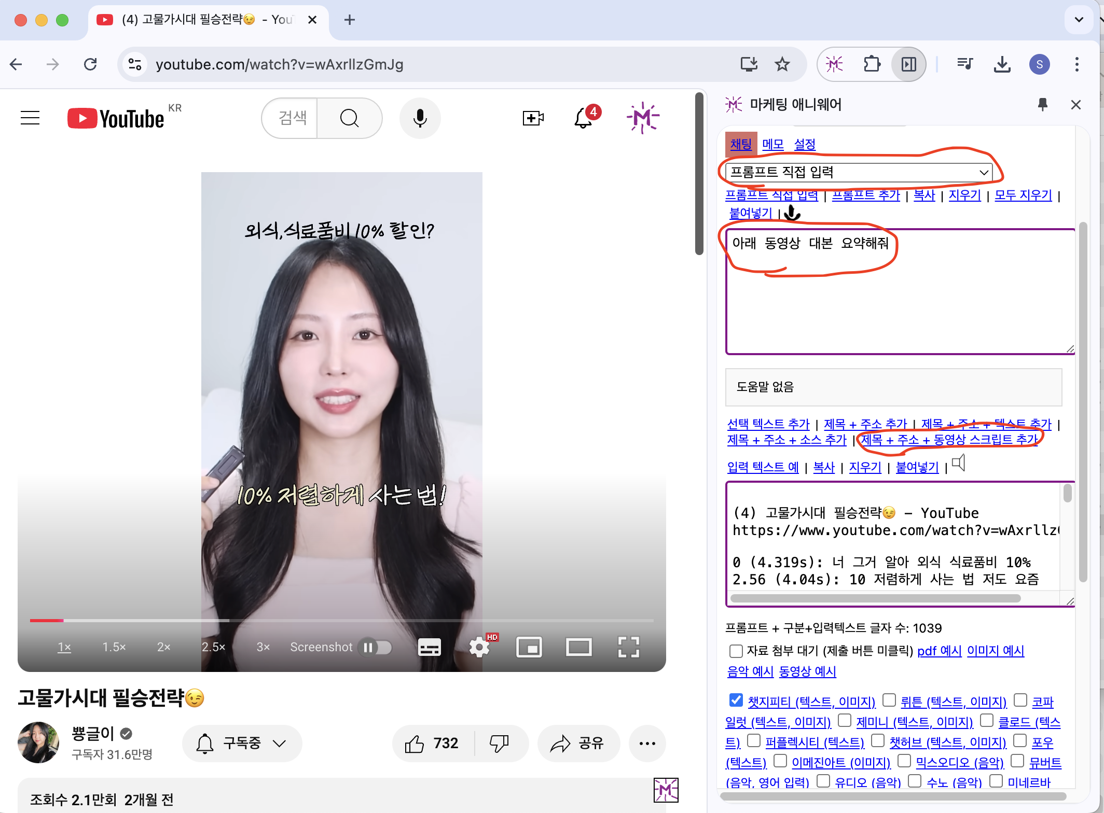Click the install app icon in address bar
Screen dimensions: 1104x813
pyautogui.click(x=749, y=64)
